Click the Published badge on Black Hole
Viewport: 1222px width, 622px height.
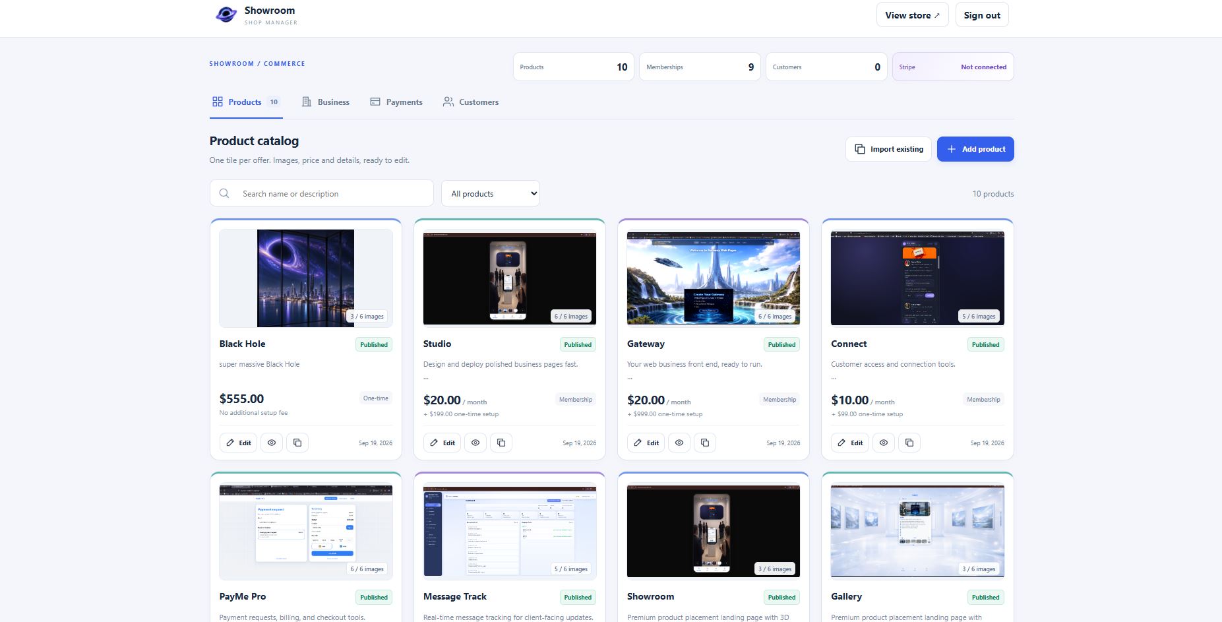coord(374,344)
